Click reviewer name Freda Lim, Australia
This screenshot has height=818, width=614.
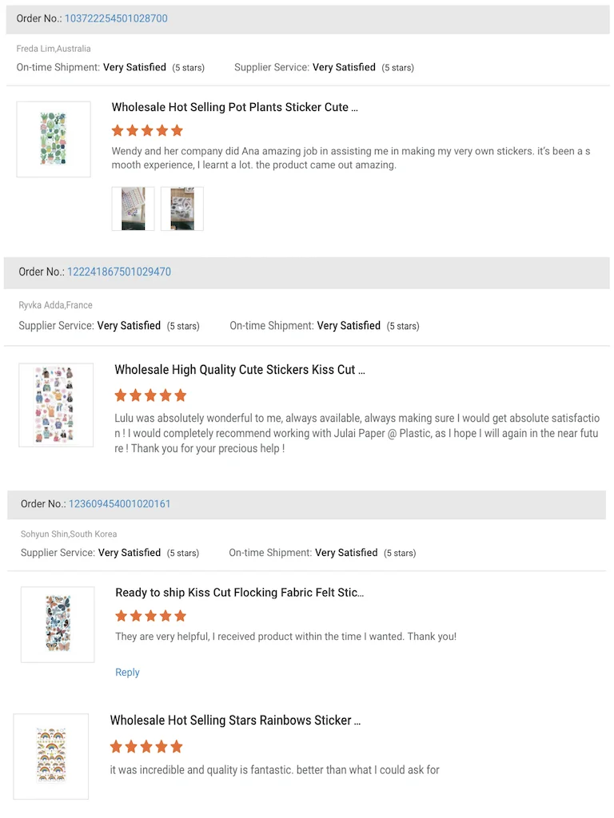pyautogui.click(x=54, y=49)
